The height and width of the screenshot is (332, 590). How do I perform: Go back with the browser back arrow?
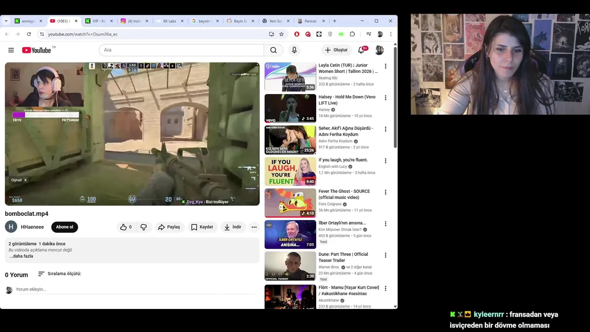pyautogui.click(x=7, y=34)
